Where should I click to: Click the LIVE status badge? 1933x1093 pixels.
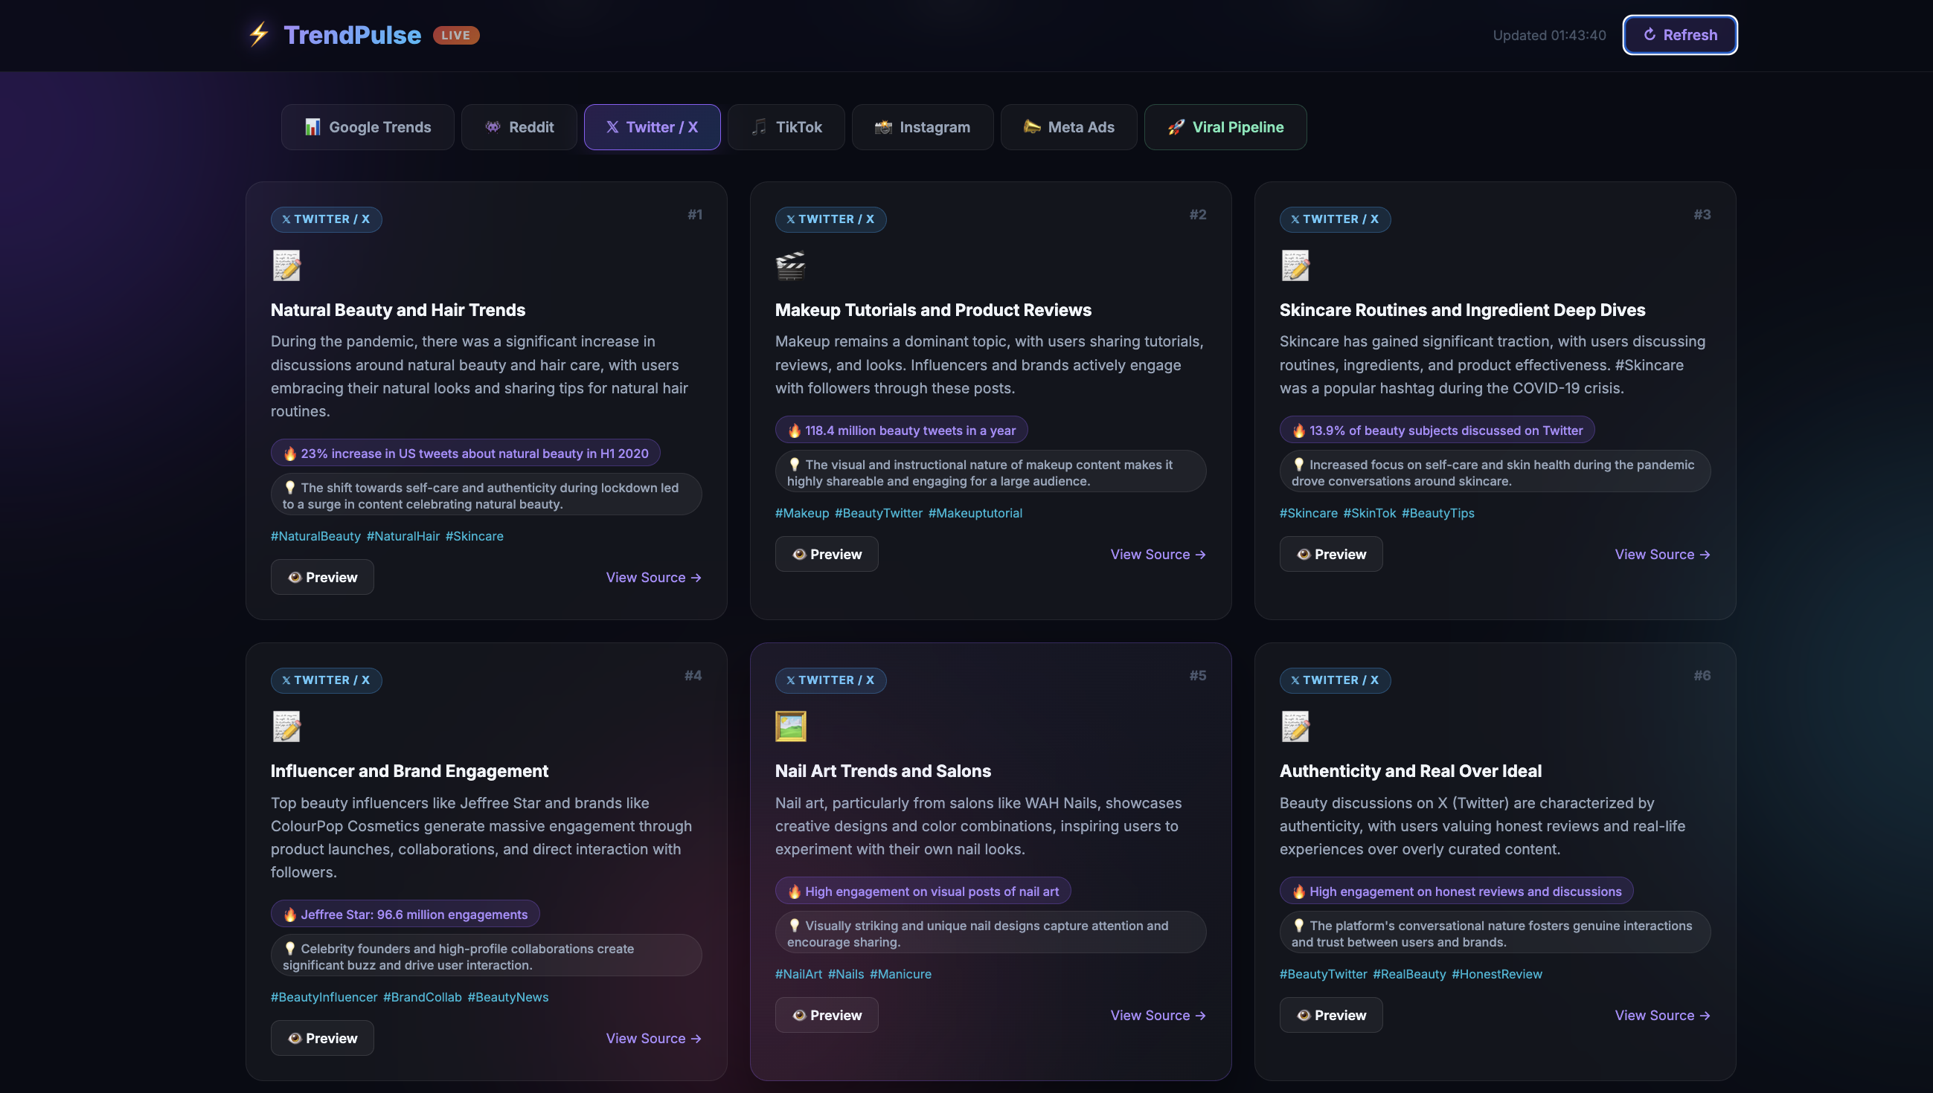pyautogui.click(x=456, y=35)
